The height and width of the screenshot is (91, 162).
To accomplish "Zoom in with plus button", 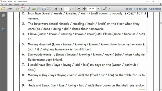I will pyautogui.click(x=84, y=9).
